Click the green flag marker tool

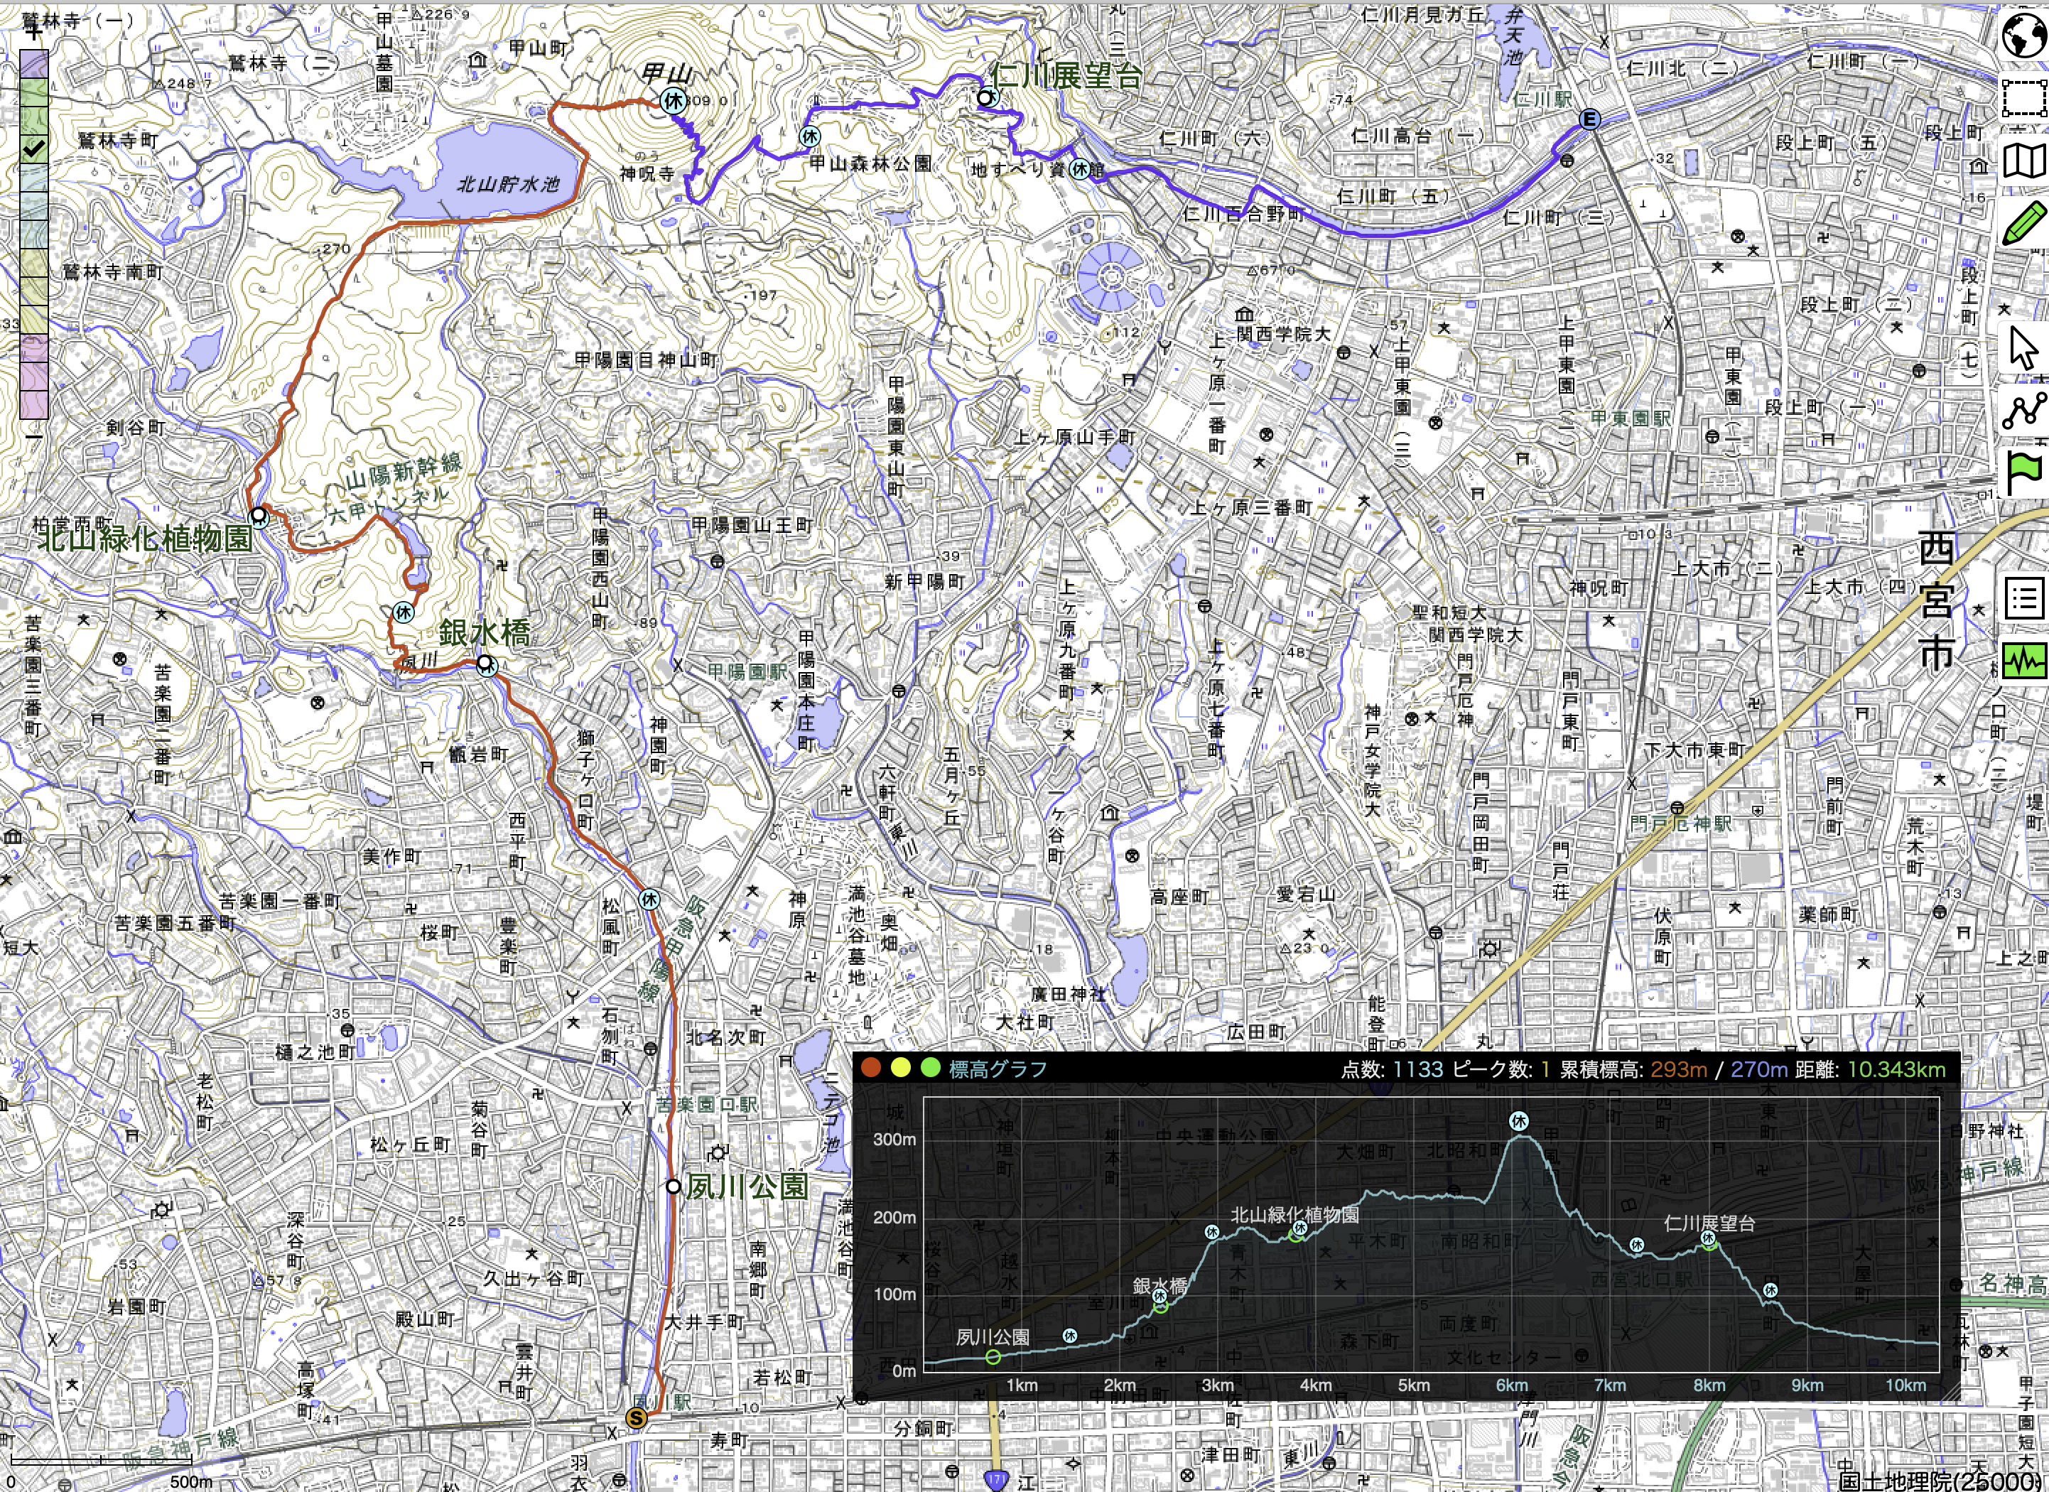pos(2025,472)
